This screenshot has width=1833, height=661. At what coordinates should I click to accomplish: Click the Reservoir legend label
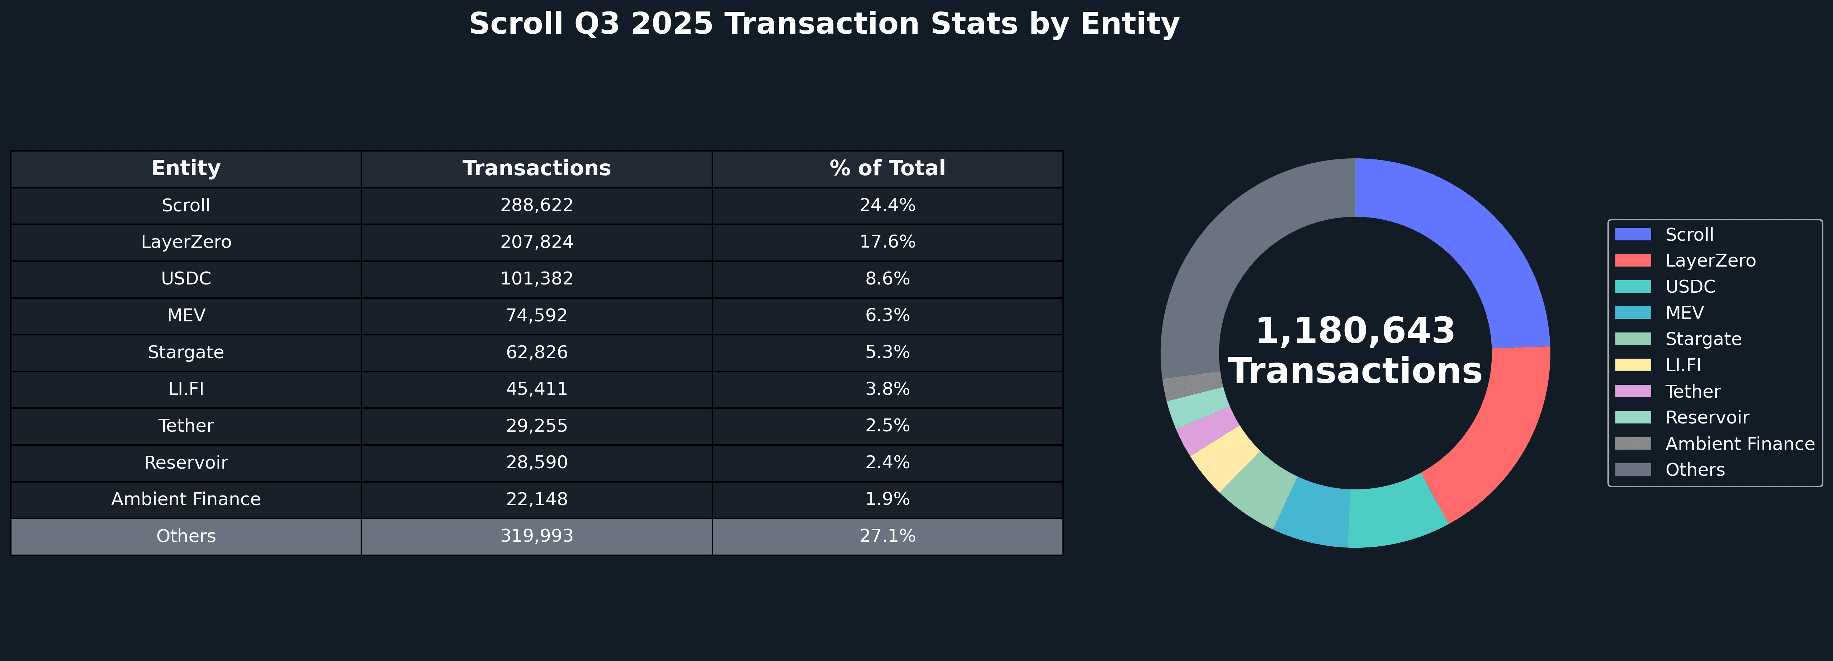pos(1706,418)
